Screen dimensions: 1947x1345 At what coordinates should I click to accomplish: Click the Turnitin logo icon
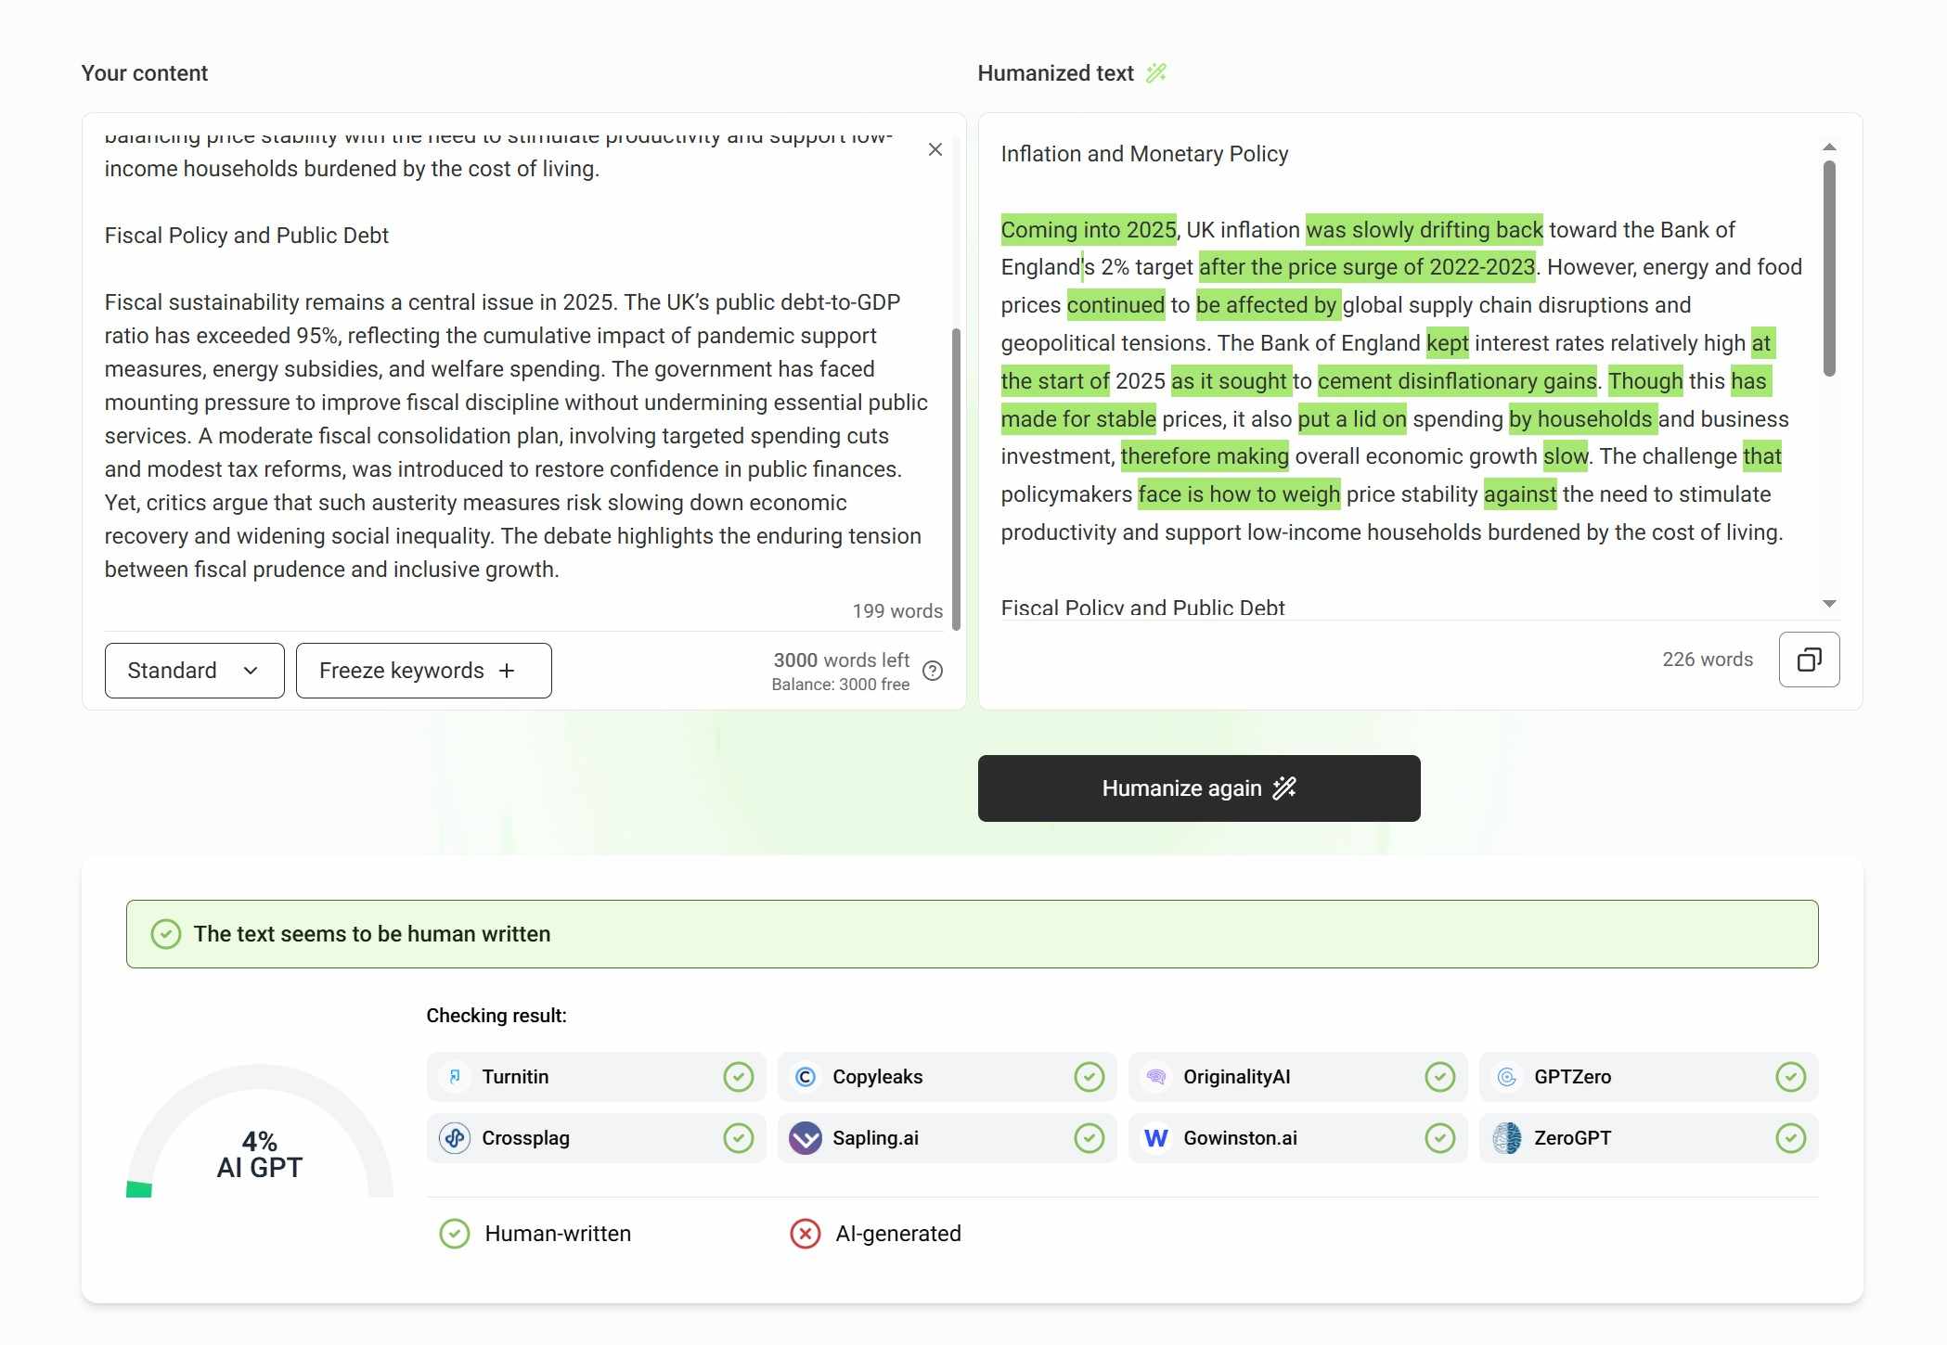pyautogui.click(x=455, y=1077)
